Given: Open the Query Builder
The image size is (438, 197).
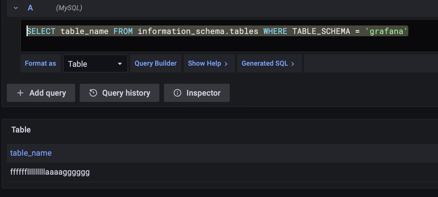Looking at the screenshot, I should 156,63.
